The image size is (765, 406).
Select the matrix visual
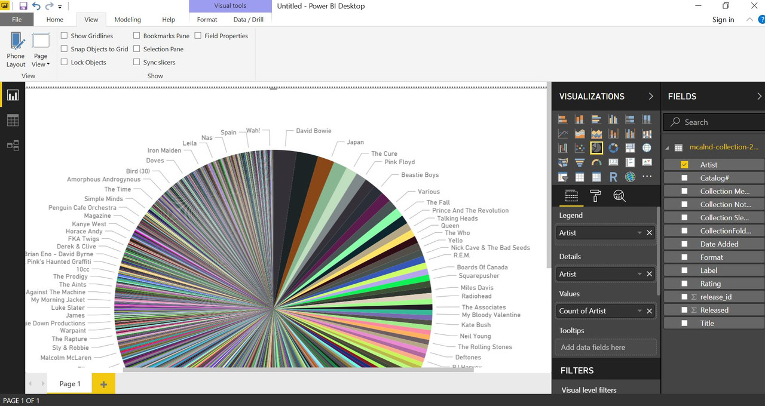coord(596,177)
